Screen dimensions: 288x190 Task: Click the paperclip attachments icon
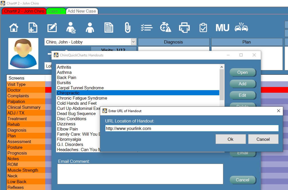[127, 28]
